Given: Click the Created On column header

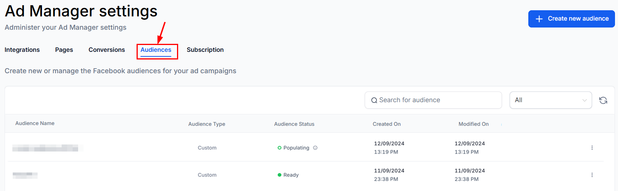Looking at the screenshot, I should pos(386,124).
